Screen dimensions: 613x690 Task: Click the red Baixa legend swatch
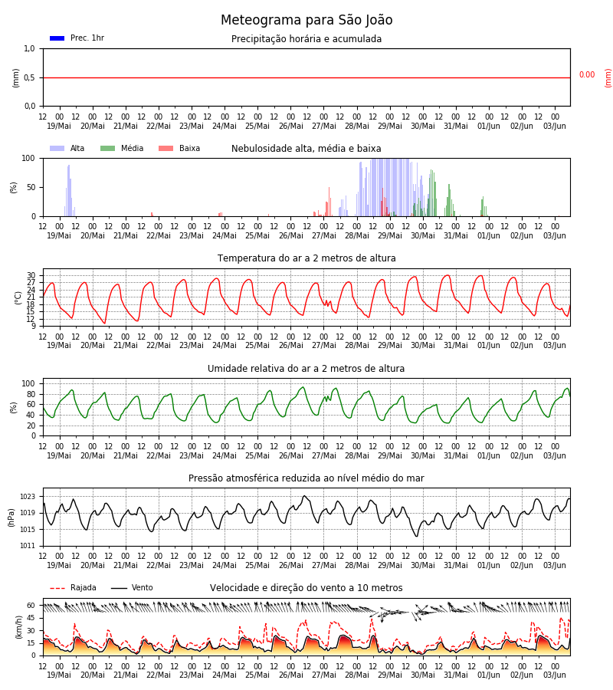[x=166, y=148]
